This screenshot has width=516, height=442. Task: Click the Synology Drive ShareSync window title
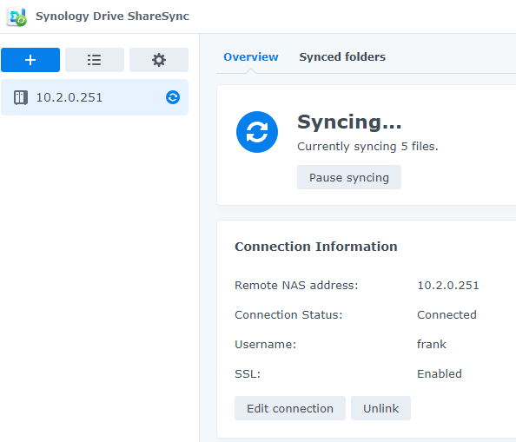pos(112,16)
